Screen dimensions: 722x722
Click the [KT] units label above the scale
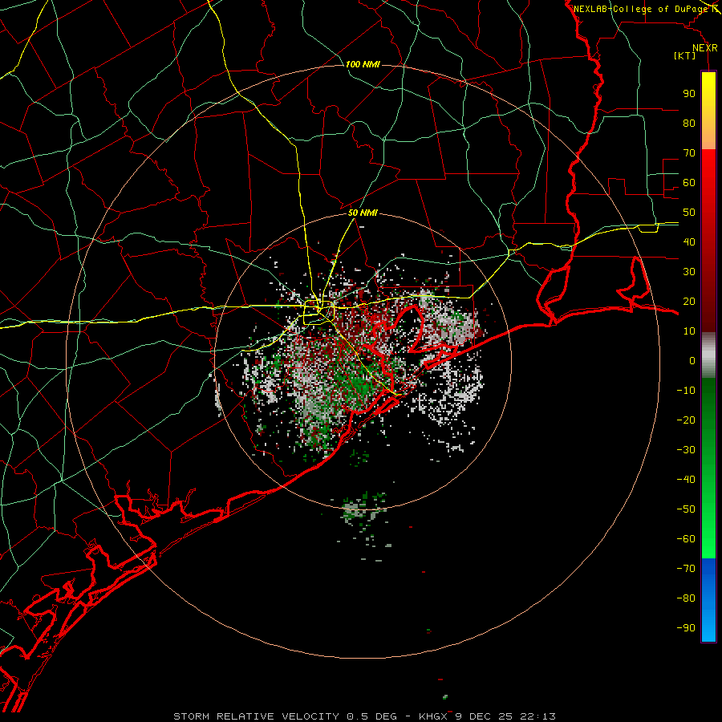click(685, 55)
